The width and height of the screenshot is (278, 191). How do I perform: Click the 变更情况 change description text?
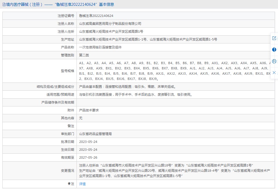(175, 171)
